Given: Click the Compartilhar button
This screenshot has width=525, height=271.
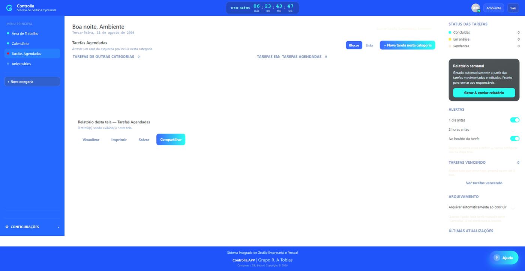Looking at the screenshot, I should [x=171, y=140].
